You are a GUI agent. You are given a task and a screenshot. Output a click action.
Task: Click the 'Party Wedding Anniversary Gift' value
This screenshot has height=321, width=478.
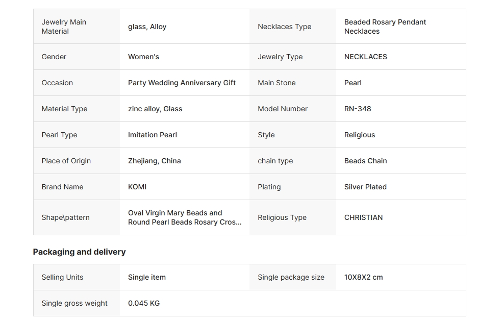click(182, 83)
